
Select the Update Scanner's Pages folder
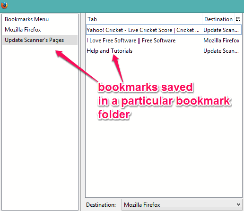[40, 40]
